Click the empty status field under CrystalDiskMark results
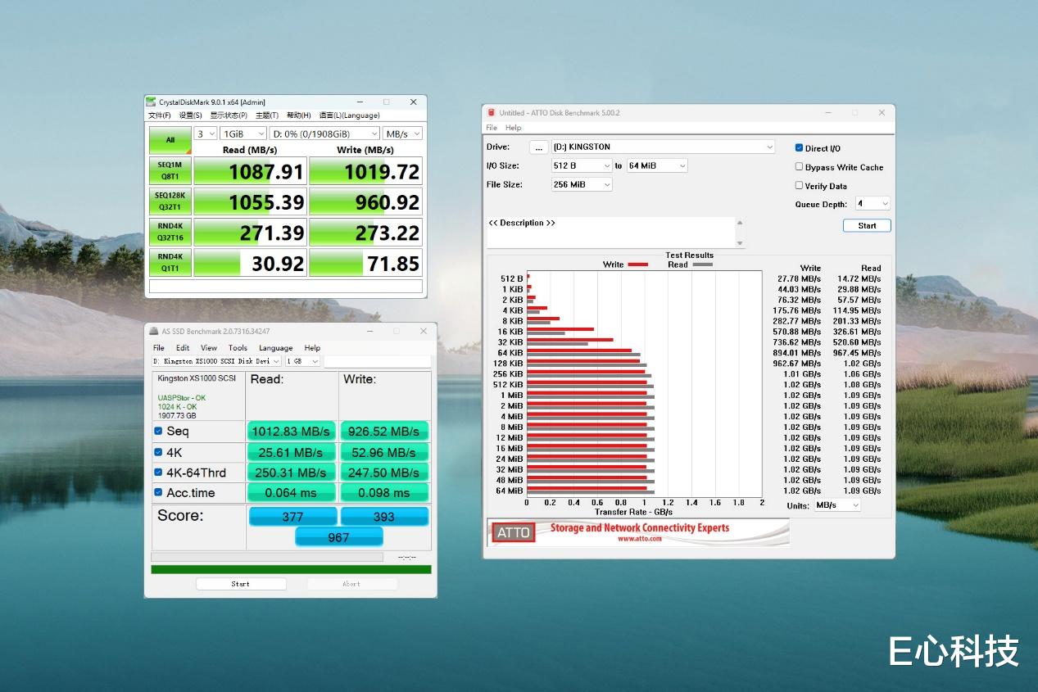This screenshot has width=1038, height=692. coord(286,287)
